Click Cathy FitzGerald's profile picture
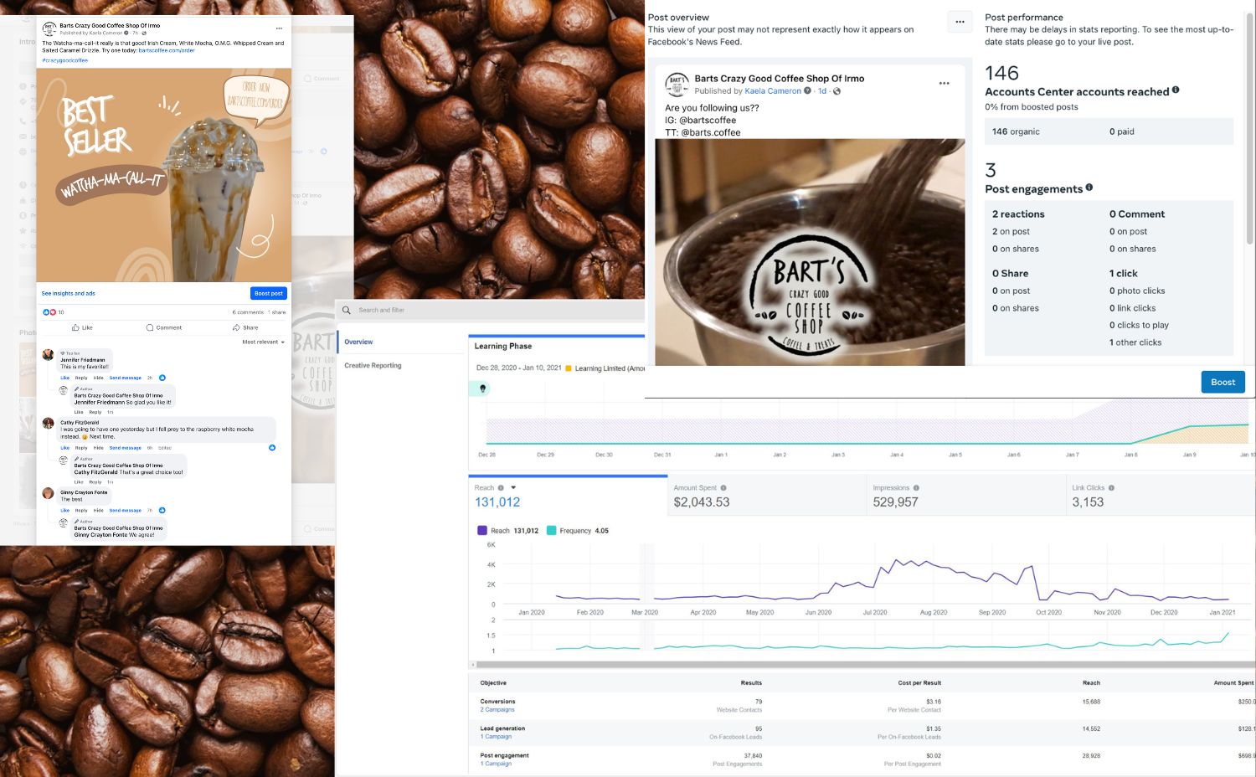This screenshot has height=777, width=1256. [49, 424]
